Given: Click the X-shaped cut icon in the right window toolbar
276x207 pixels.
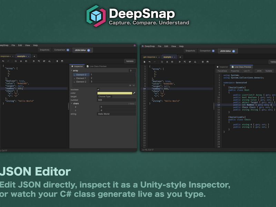Looking at the screenshot, I should [167, 62].
